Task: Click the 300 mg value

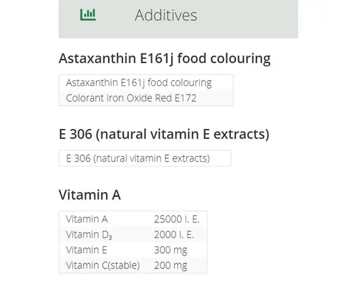Action: pos(170,250)
